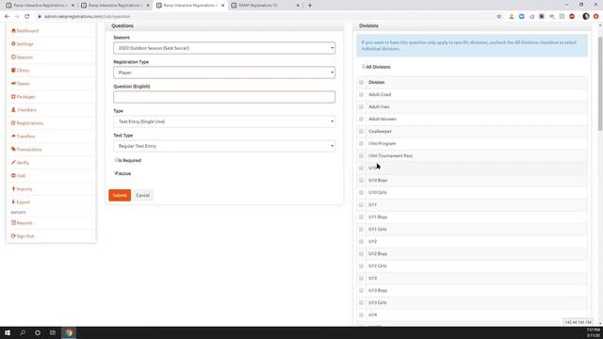Image resolution: width=603 pixels, height=339 pixels.
Task: Click browser back arrow
Action: click(x=7, y=17)
